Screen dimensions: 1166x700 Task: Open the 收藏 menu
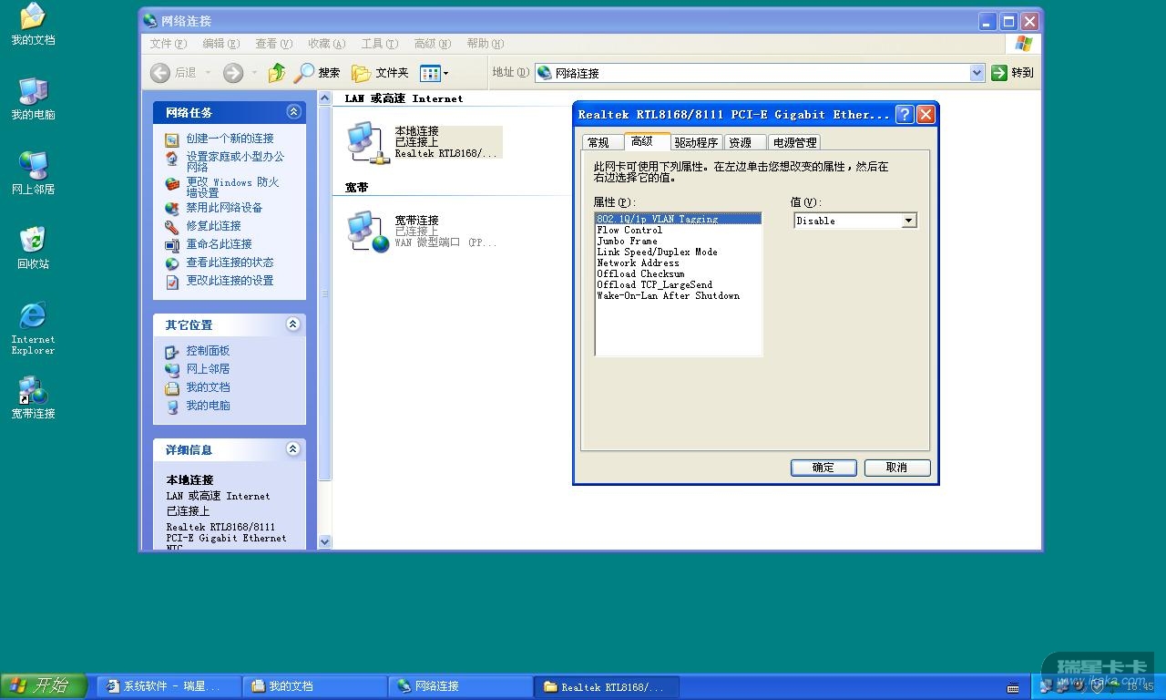coord(326,44)
